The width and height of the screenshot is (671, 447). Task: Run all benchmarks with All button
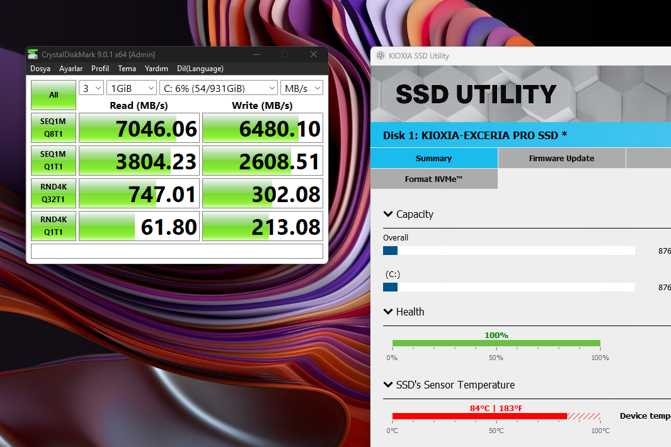point(54,95)
